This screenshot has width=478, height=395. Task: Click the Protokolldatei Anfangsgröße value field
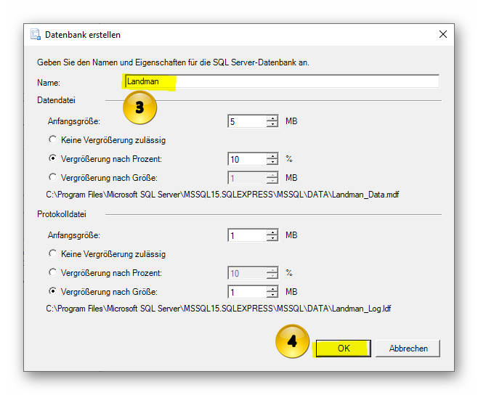[246, 235]
